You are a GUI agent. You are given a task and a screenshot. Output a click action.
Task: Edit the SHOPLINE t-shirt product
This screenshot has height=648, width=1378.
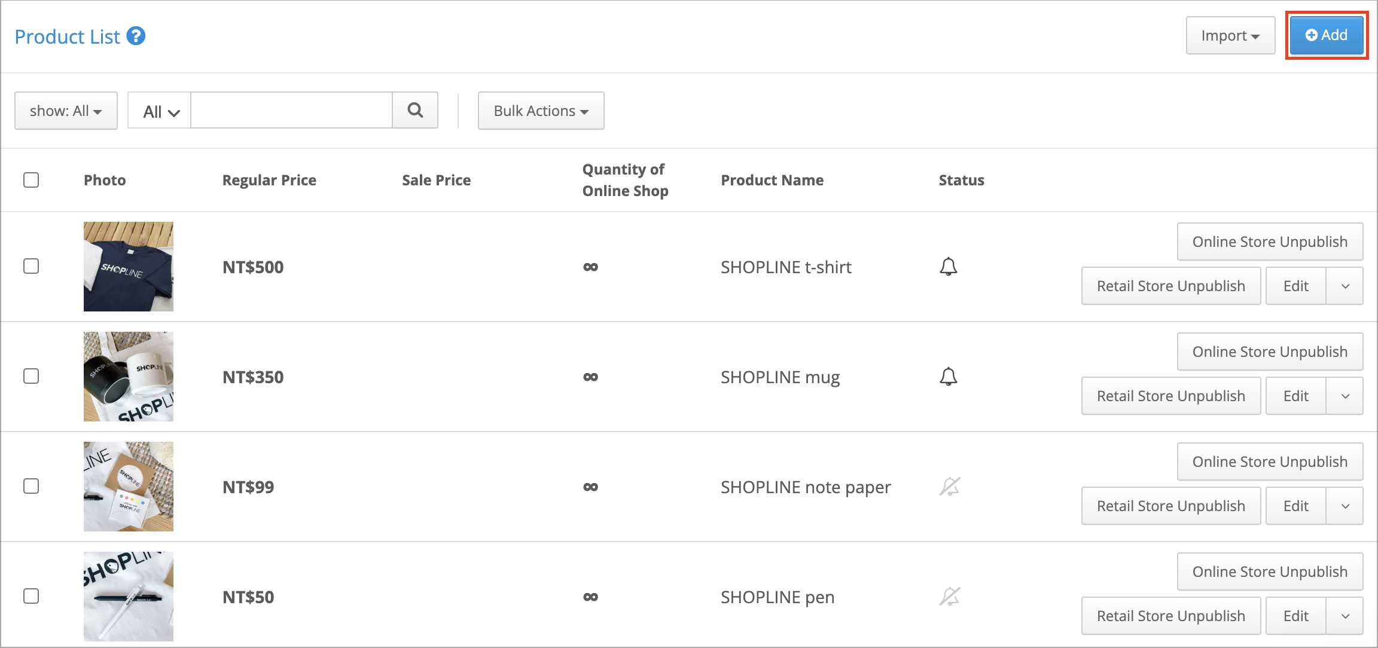click(1296, 286)
